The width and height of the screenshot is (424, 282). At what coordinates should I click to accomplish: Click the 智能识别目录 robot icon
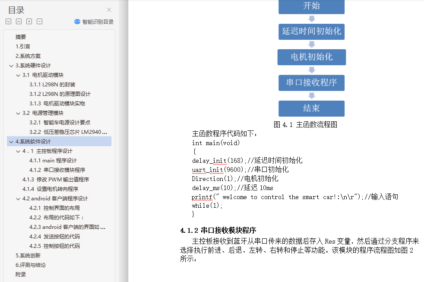(x=77, y=22)
